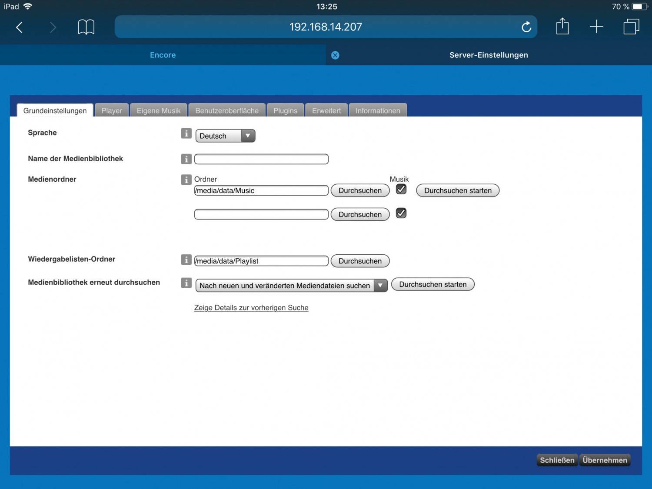Click the info icon beside Wiedergabelisten-Ordner

click(x=186, y=260)
